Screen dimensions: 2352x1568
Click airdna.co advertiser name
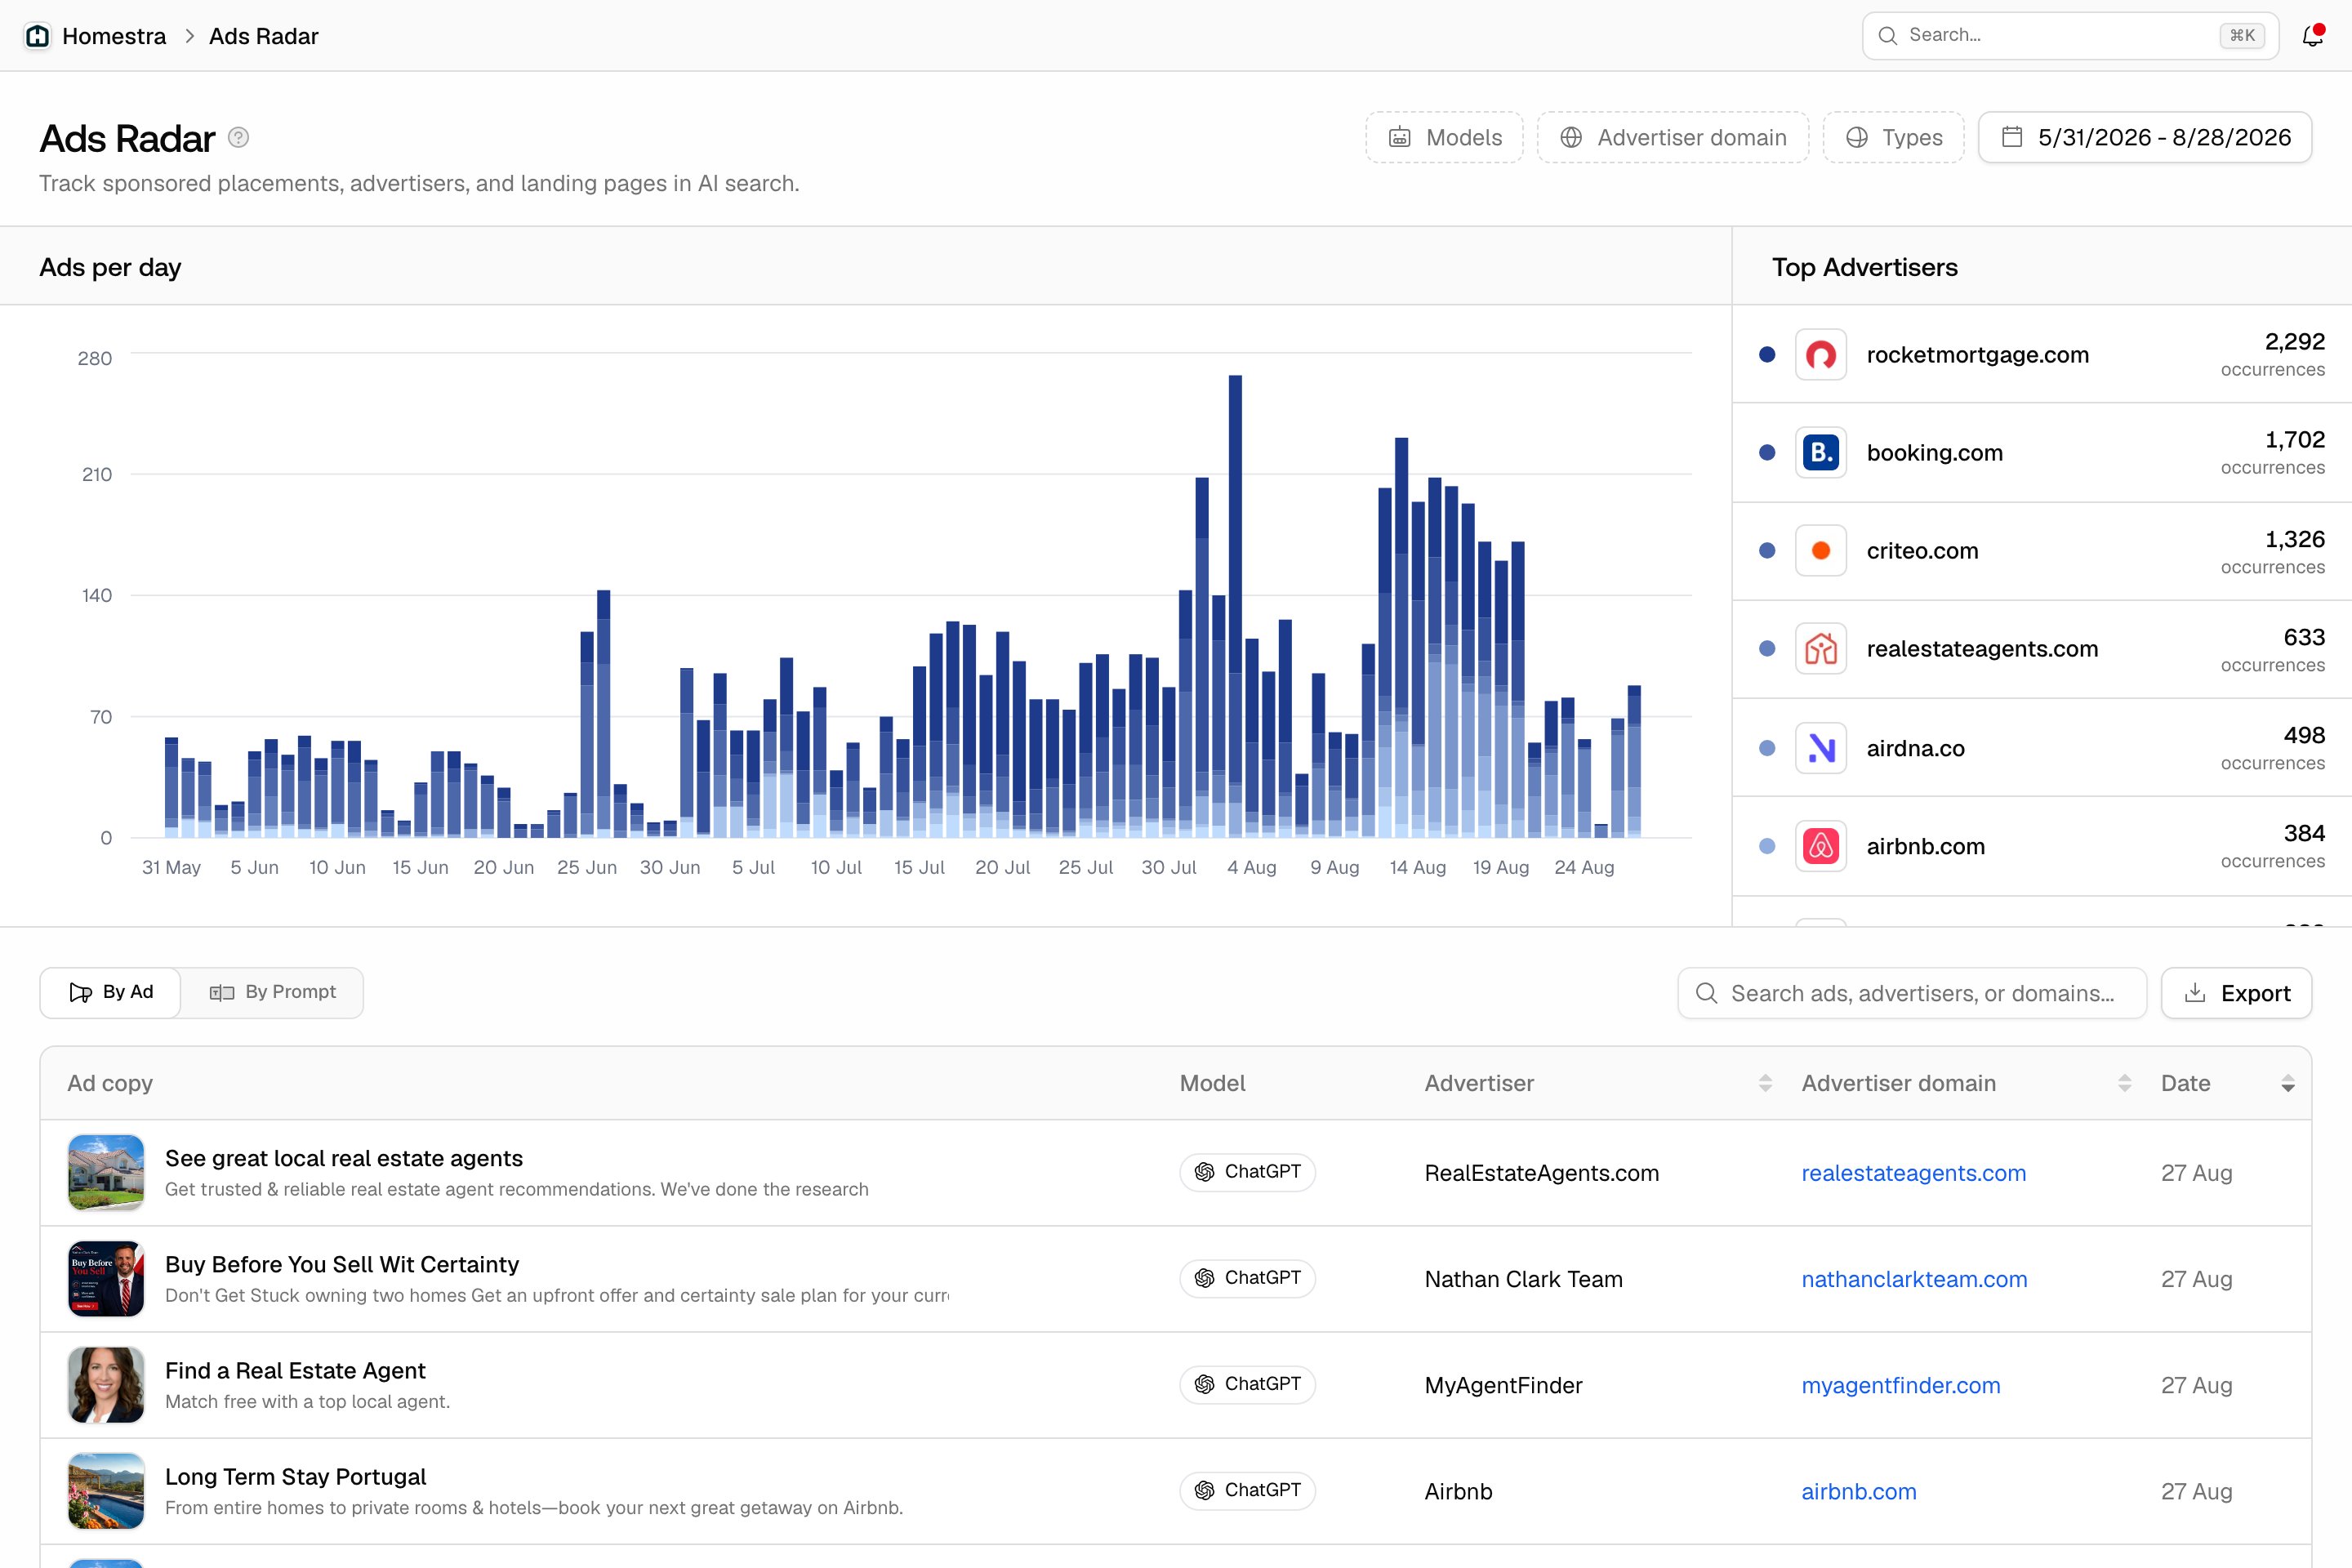(1915, 748)
